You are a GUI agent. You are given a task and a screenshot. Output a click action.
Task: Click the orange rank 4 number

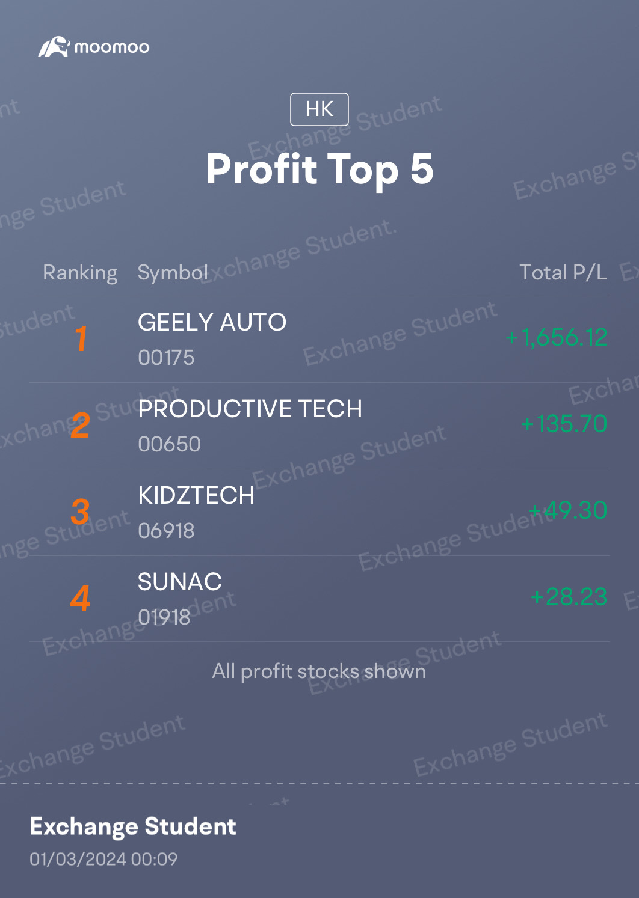(x=81, y=598)
